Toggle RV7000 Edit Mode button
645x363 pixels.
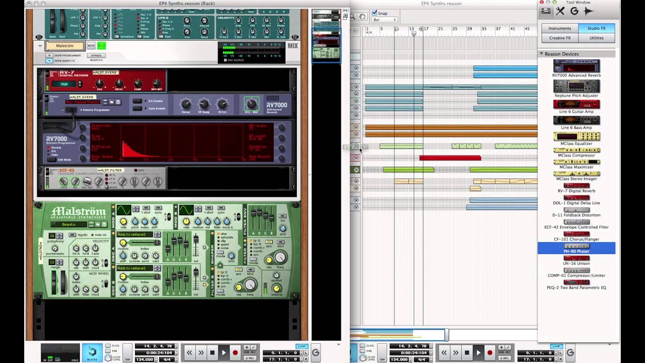52,159
